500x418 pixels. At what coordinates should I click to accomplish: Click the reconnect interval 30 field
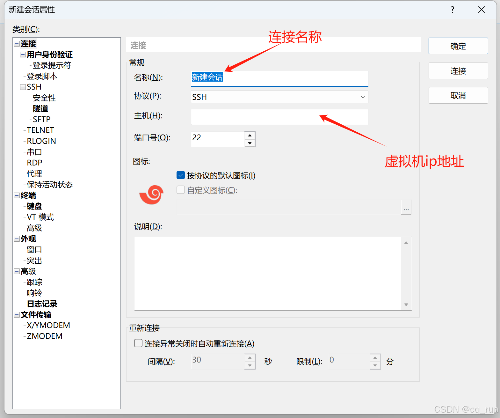pos(218,362)
